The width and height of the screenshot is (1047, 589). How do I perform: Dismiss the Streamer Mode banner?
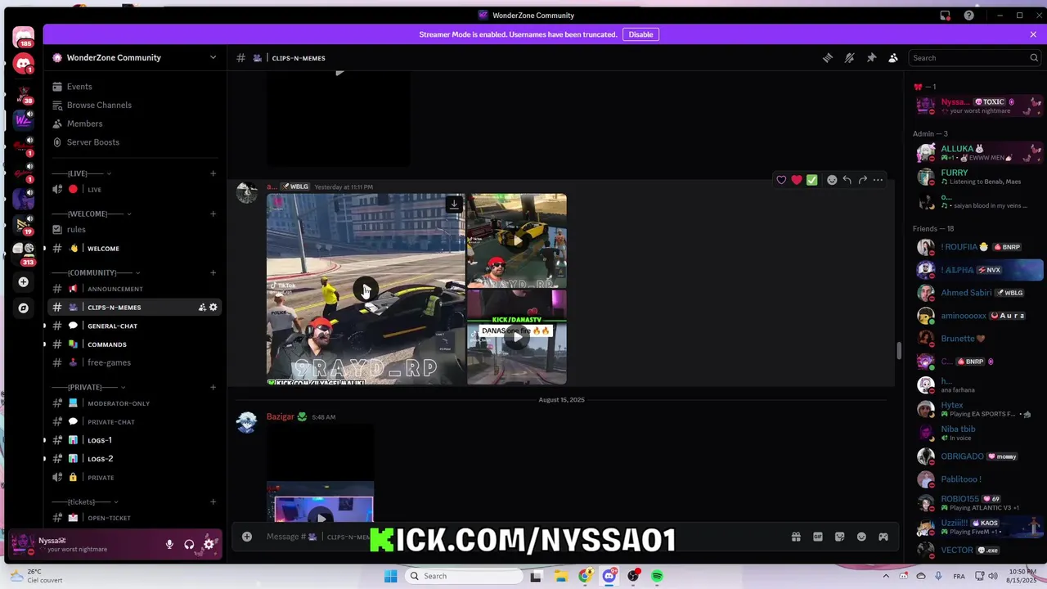(x=1033, y=34)
